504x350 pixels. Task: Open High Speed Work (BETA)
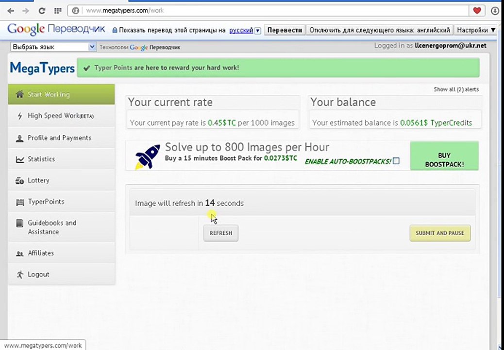(x=61, y=116)
